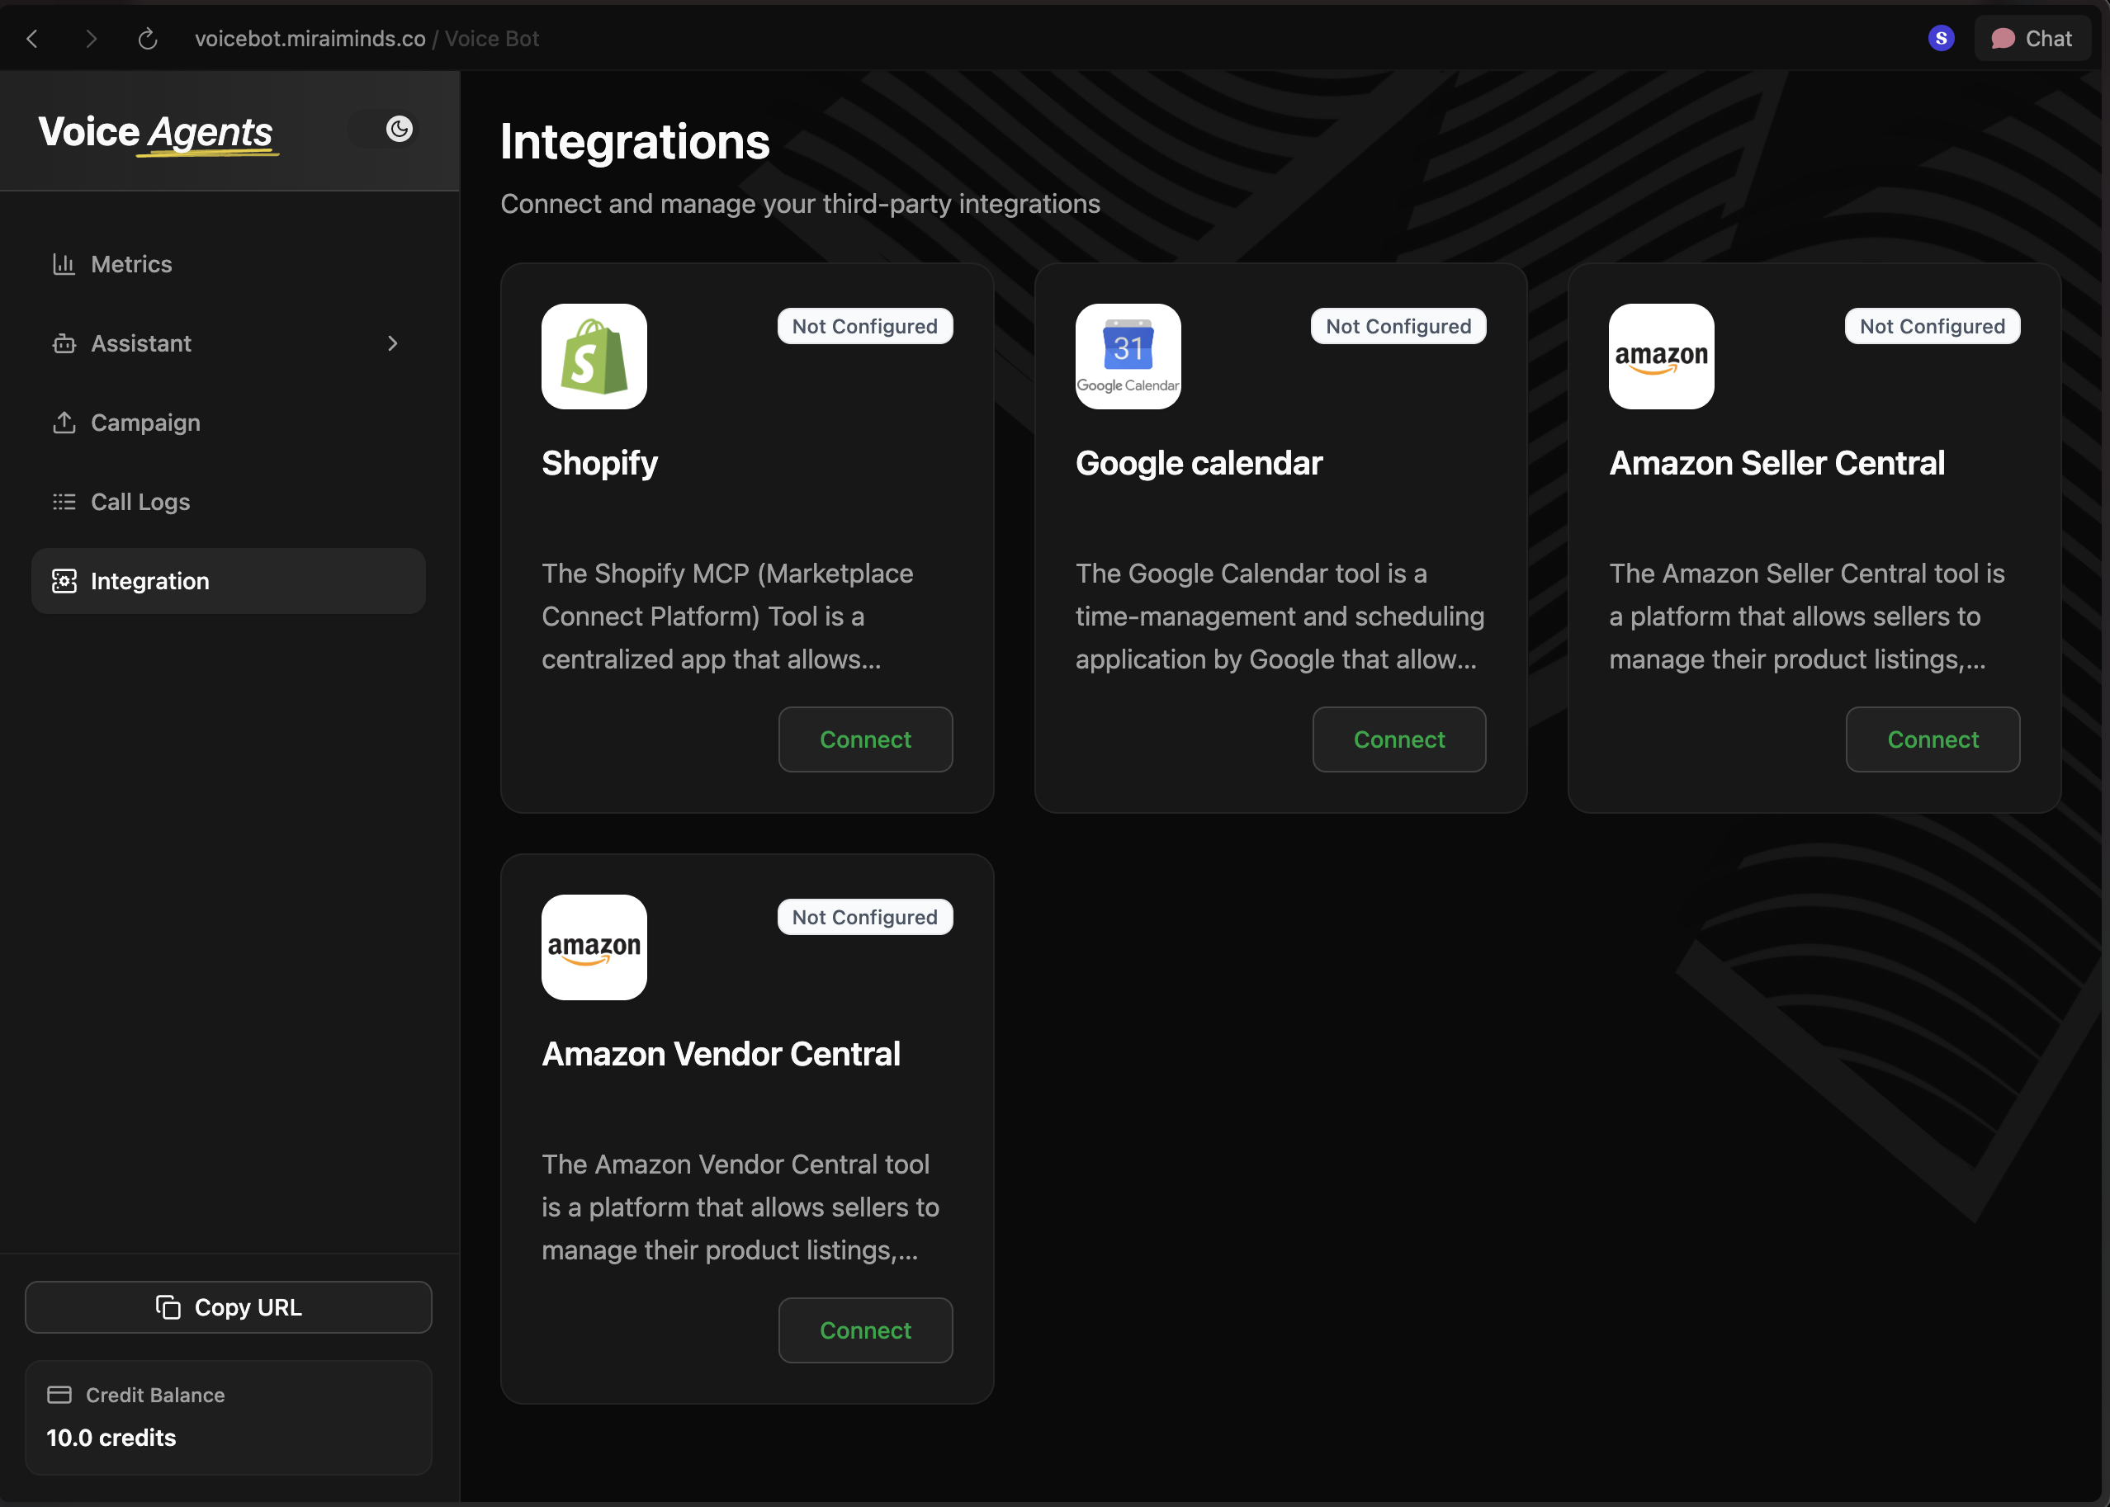Connect the Google calendar integration

1398,739
